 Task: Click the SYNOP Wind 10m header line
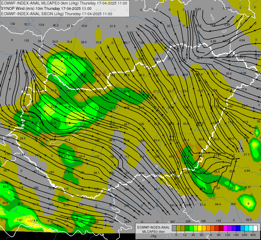point(46,9)
